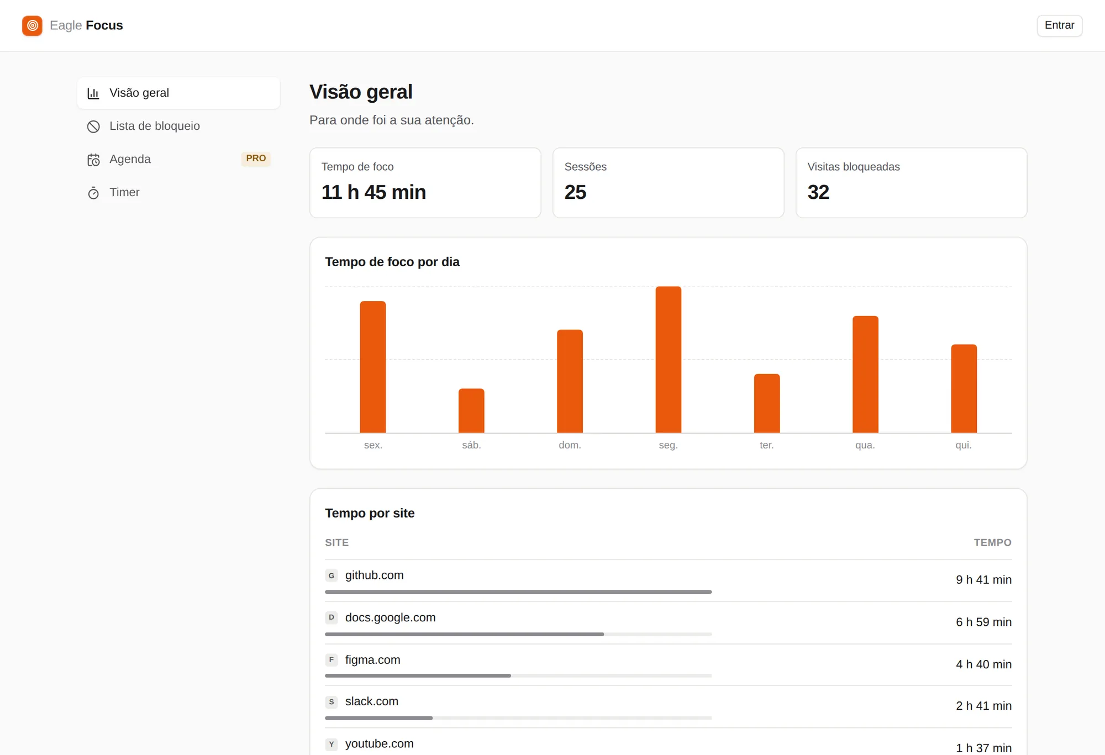Click the Eagle Focus brand name
Image resolution: width=1105 pixels, height=755 pixels.
click(x=86, y=25)
